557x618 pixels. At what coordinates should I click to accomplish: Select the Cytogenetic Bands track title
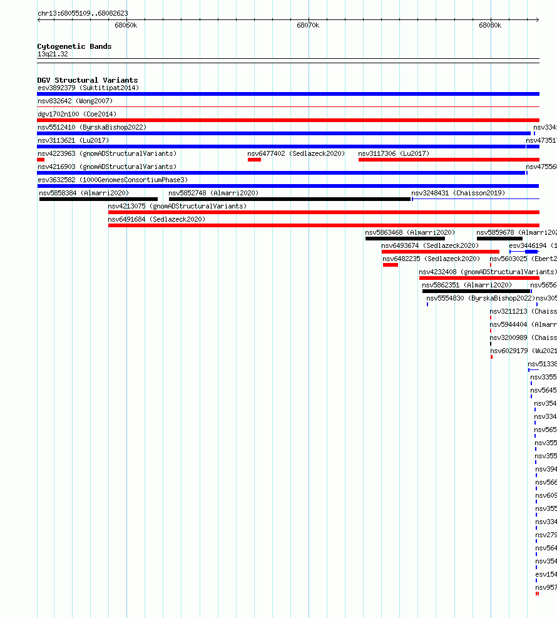[74, 46]
